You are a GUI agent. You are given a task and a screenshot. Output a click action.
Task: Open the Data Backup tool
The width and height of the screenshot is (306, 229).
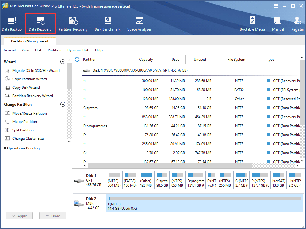coord(12,24)
